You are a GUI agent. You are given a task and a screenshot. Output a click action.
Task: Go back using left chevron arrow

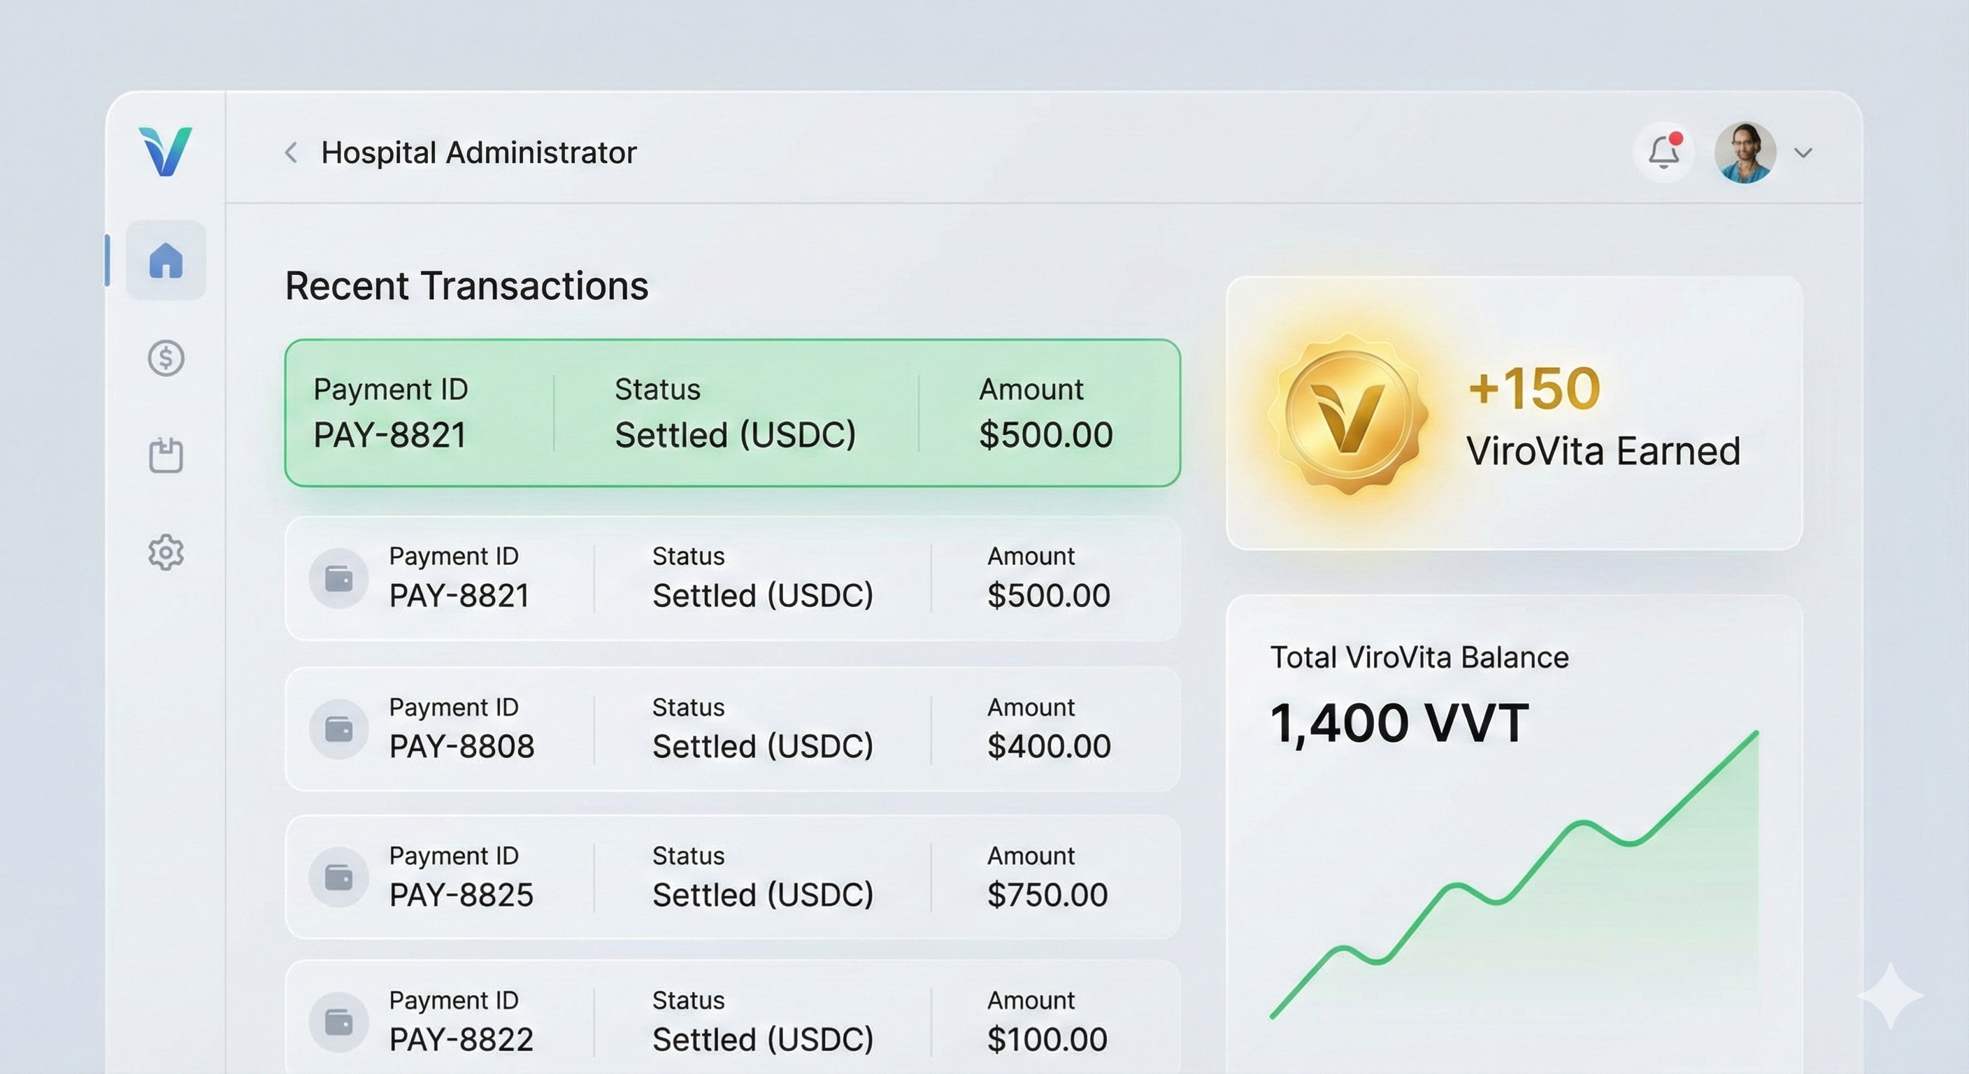pos(291,152)
